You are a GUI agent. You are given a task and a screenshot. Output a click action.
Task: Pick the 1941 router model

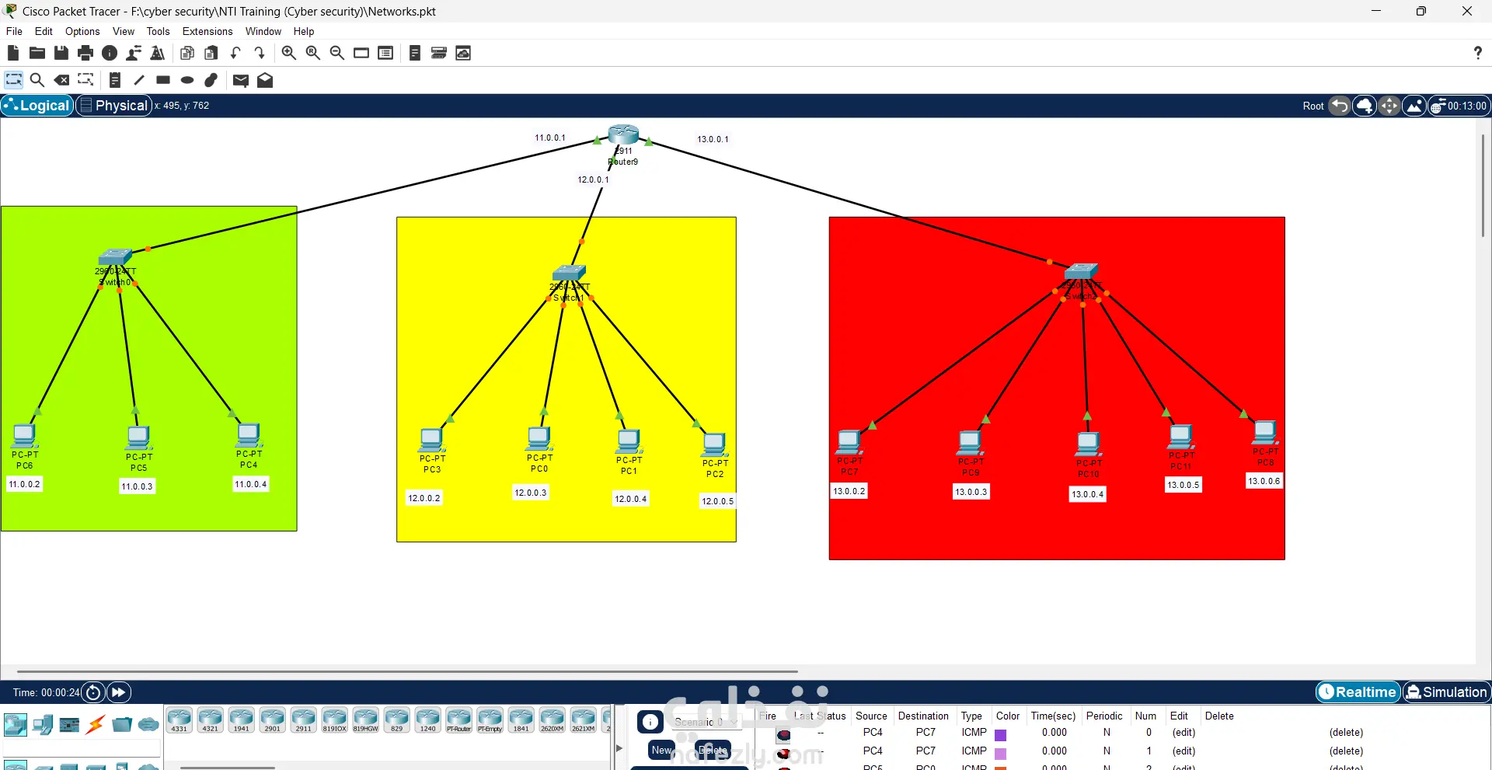coord(241,720)
